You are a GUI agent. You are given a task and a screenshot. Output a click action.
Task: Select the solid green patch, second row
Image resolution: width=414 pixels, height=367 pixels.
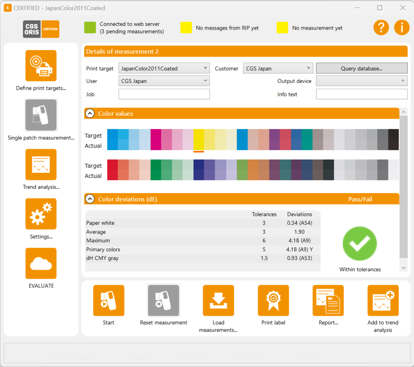pyautogui.click(x=156, y=170)
